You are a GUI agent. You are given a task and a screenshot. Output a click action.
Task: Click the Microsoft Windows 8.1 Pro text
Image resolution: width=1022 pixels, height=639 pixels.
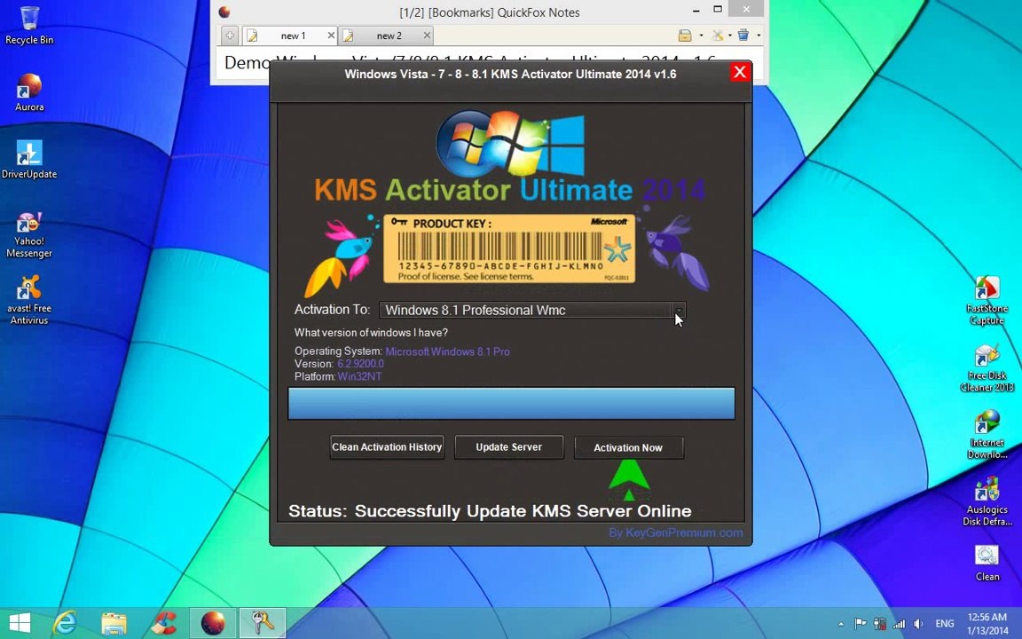tap(447, 351)
